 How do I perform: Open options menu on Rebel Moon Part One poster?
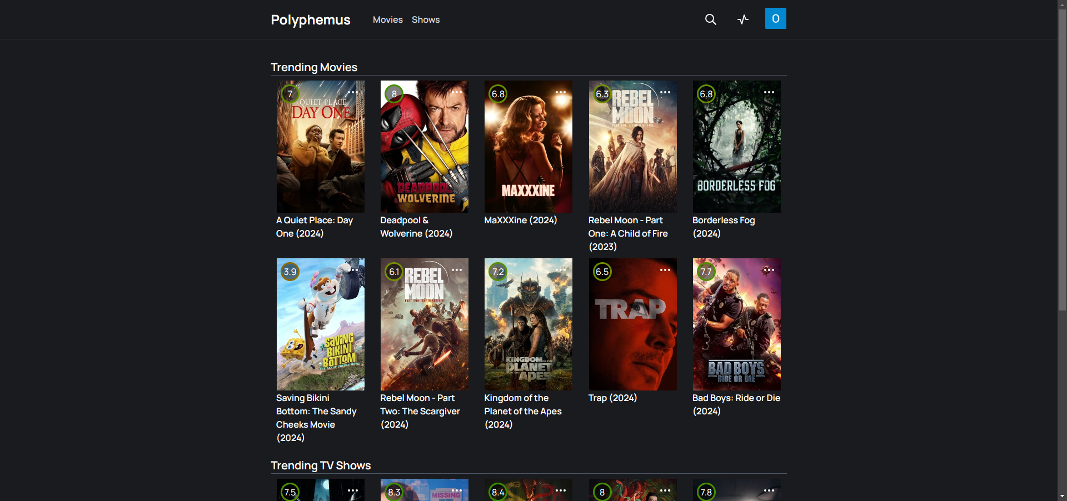[665, 92]
